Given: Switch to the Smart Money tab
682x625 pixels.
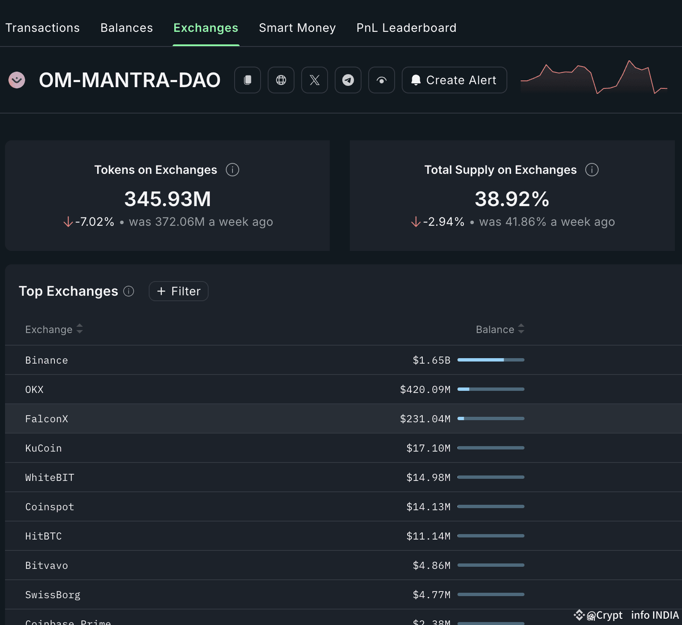Looking at the screenshot, I should click(297, 28).
